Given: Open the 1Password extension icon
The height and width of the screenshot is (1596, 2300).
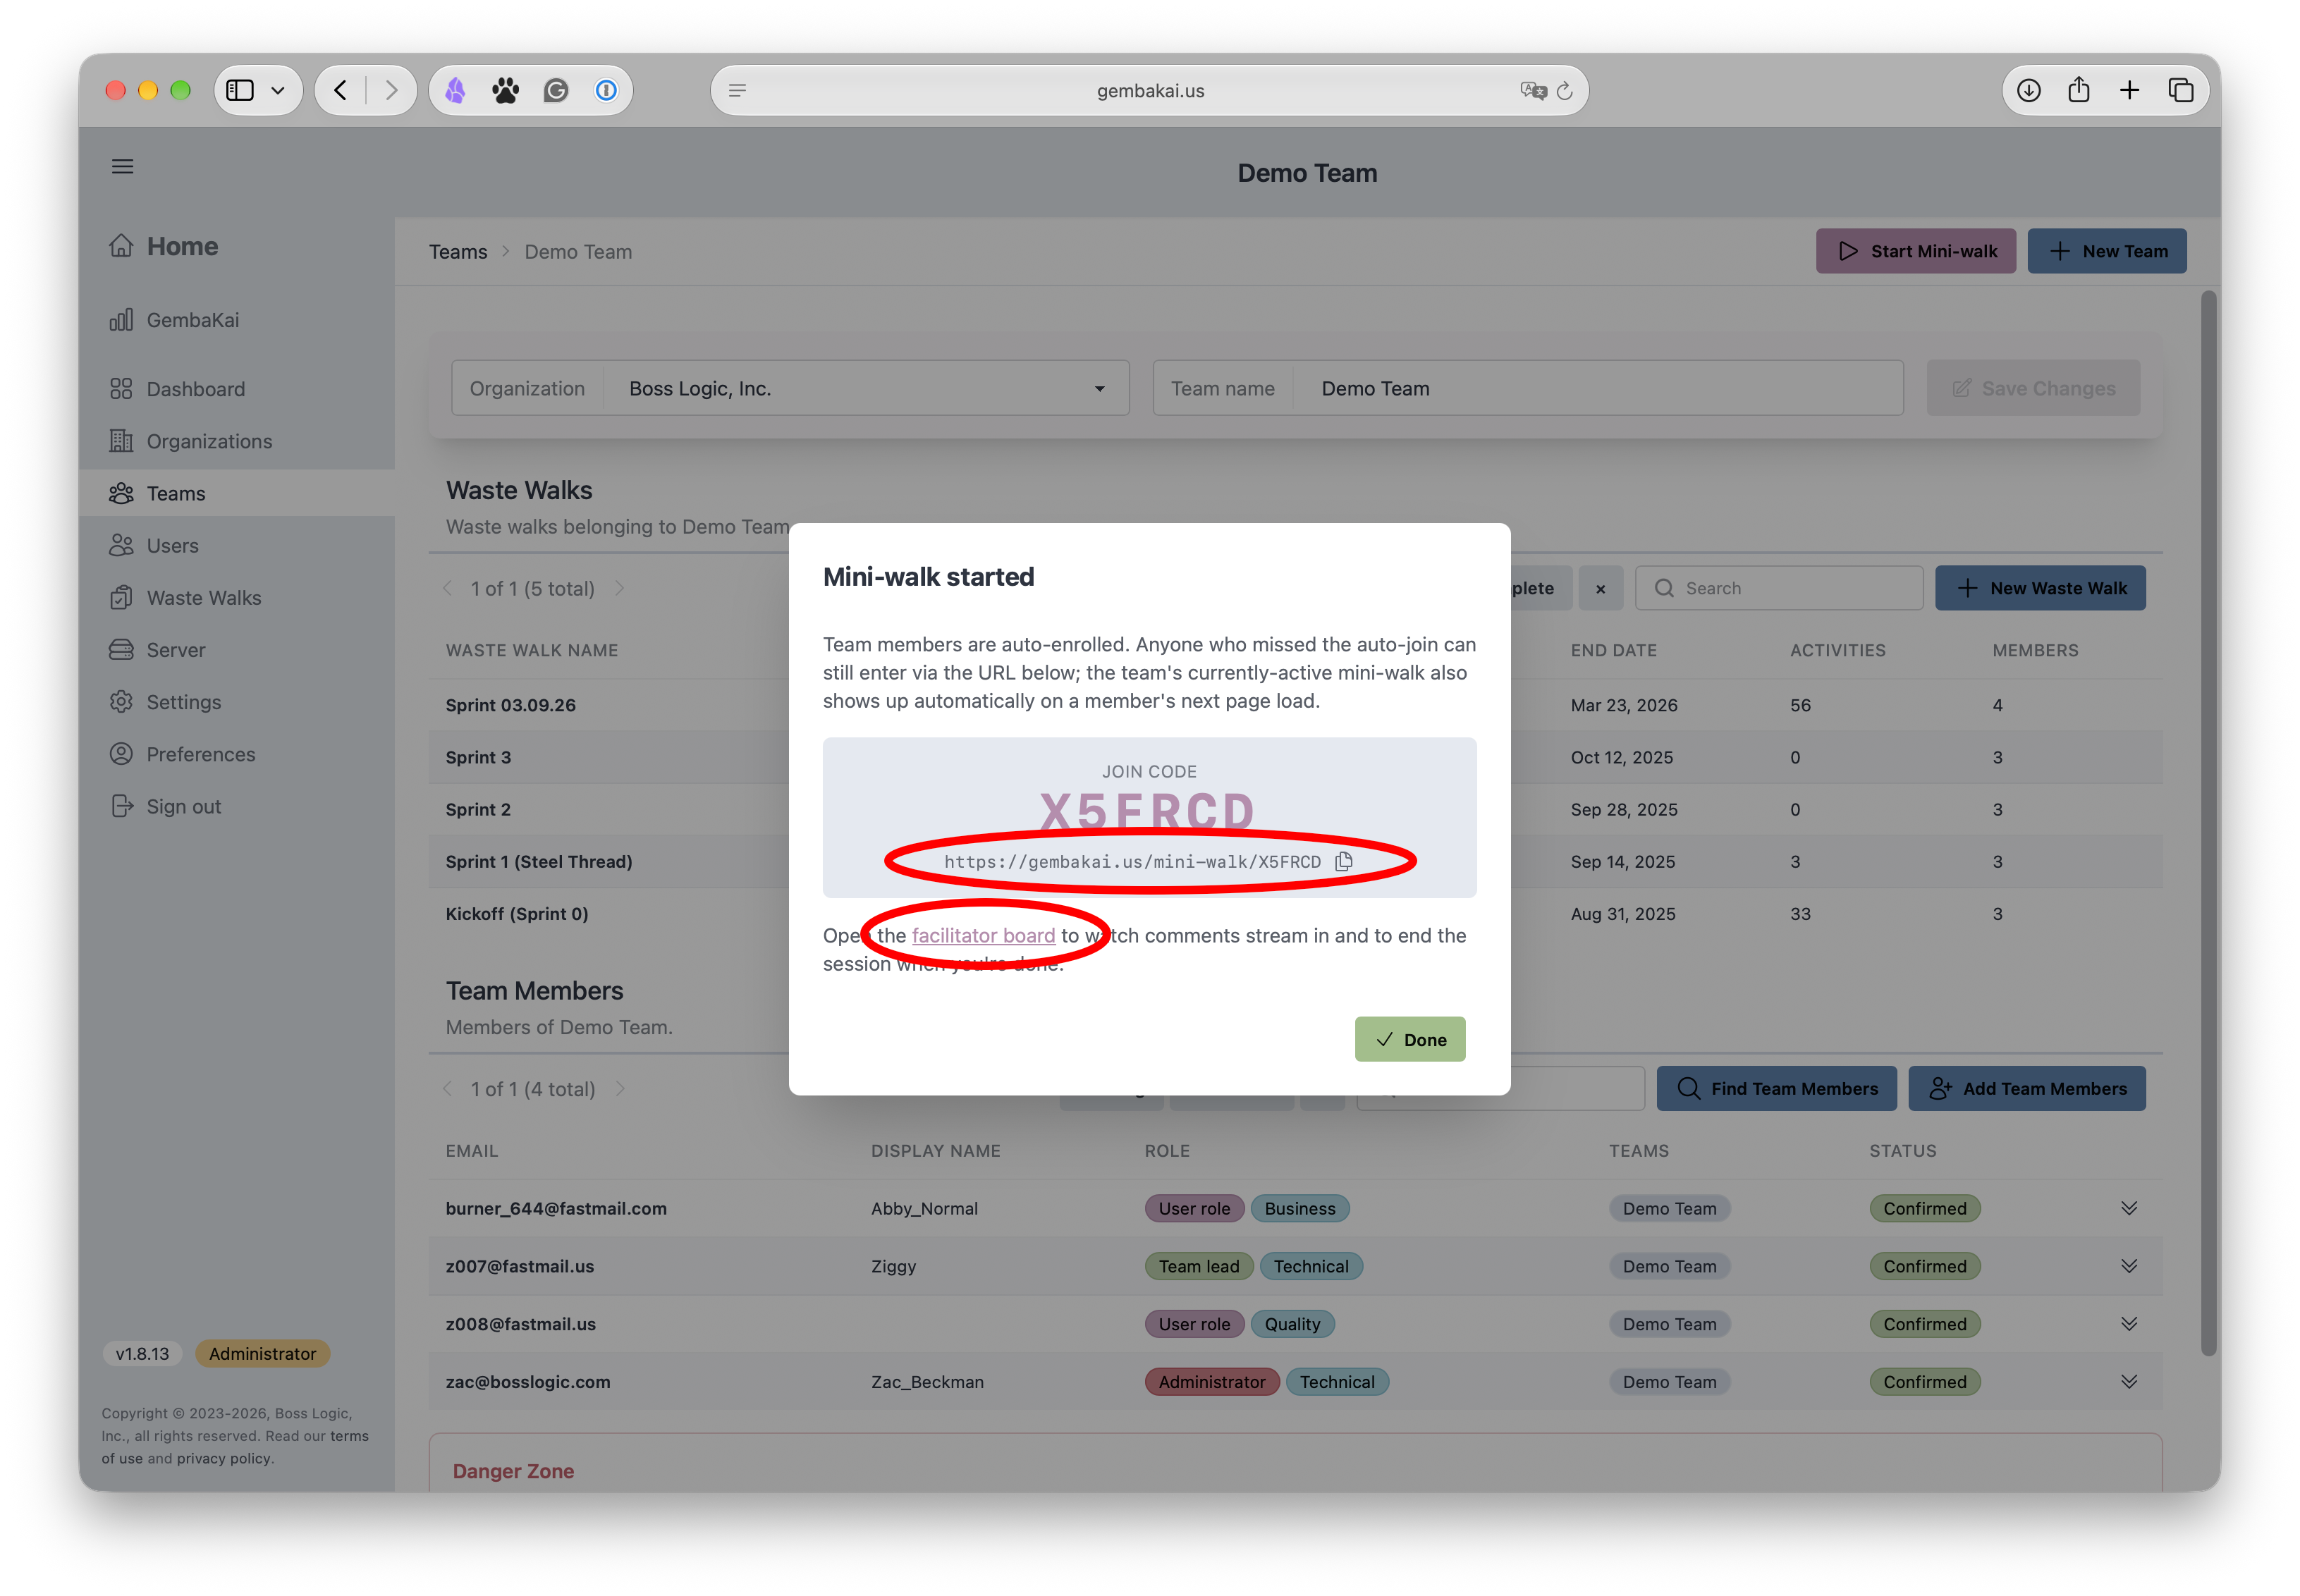Looking at the screenshot, I should point(606,90).
